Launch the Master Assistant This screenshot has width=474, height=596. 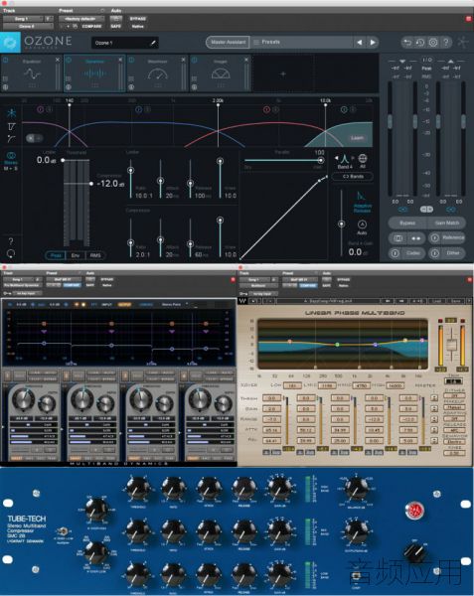[228, 42]
